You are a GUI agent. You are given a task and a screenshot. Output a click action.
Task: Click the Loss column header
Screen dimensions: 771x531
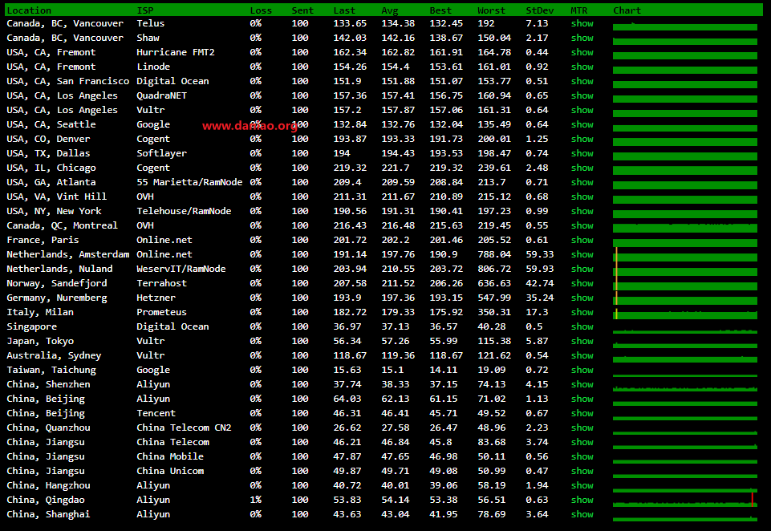pyautogui.click(x=261, y=10)
